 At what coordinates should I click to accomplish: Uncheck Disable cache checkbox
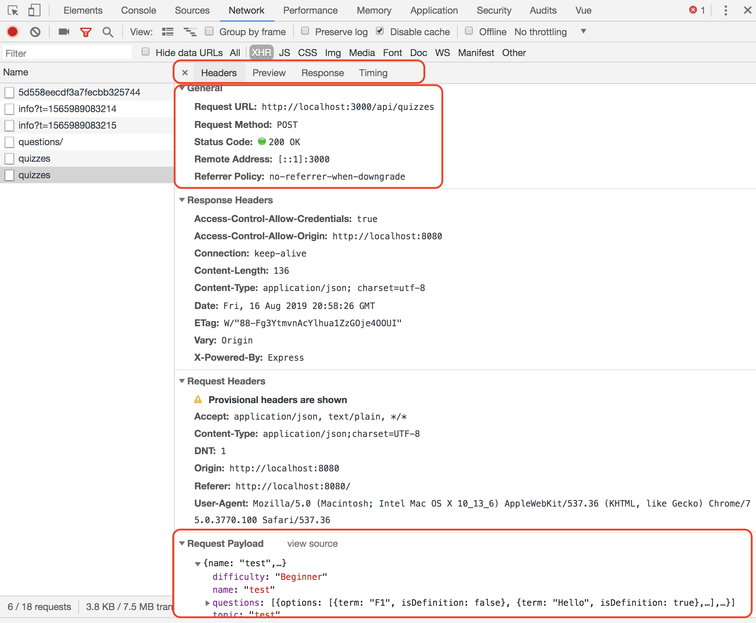click(380, 31)
